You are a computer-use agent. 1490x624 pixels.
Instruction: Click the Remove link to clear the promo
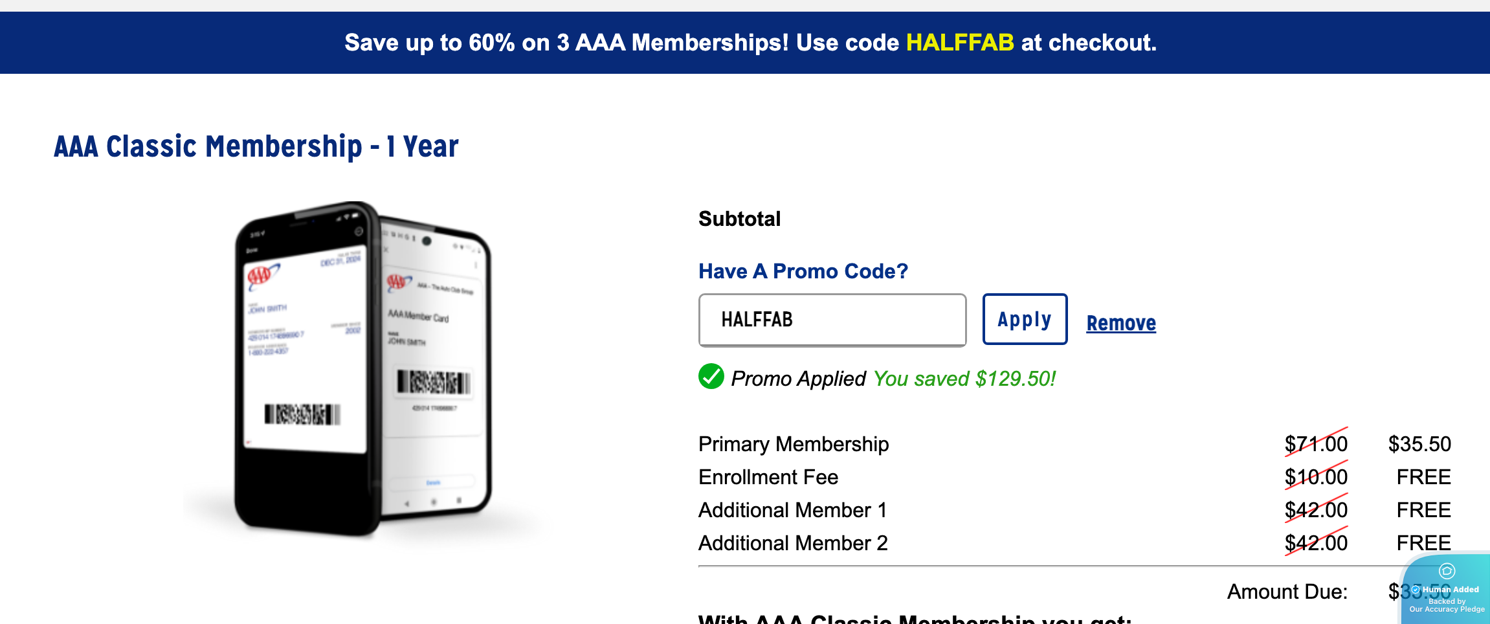tap(1121, 322)
